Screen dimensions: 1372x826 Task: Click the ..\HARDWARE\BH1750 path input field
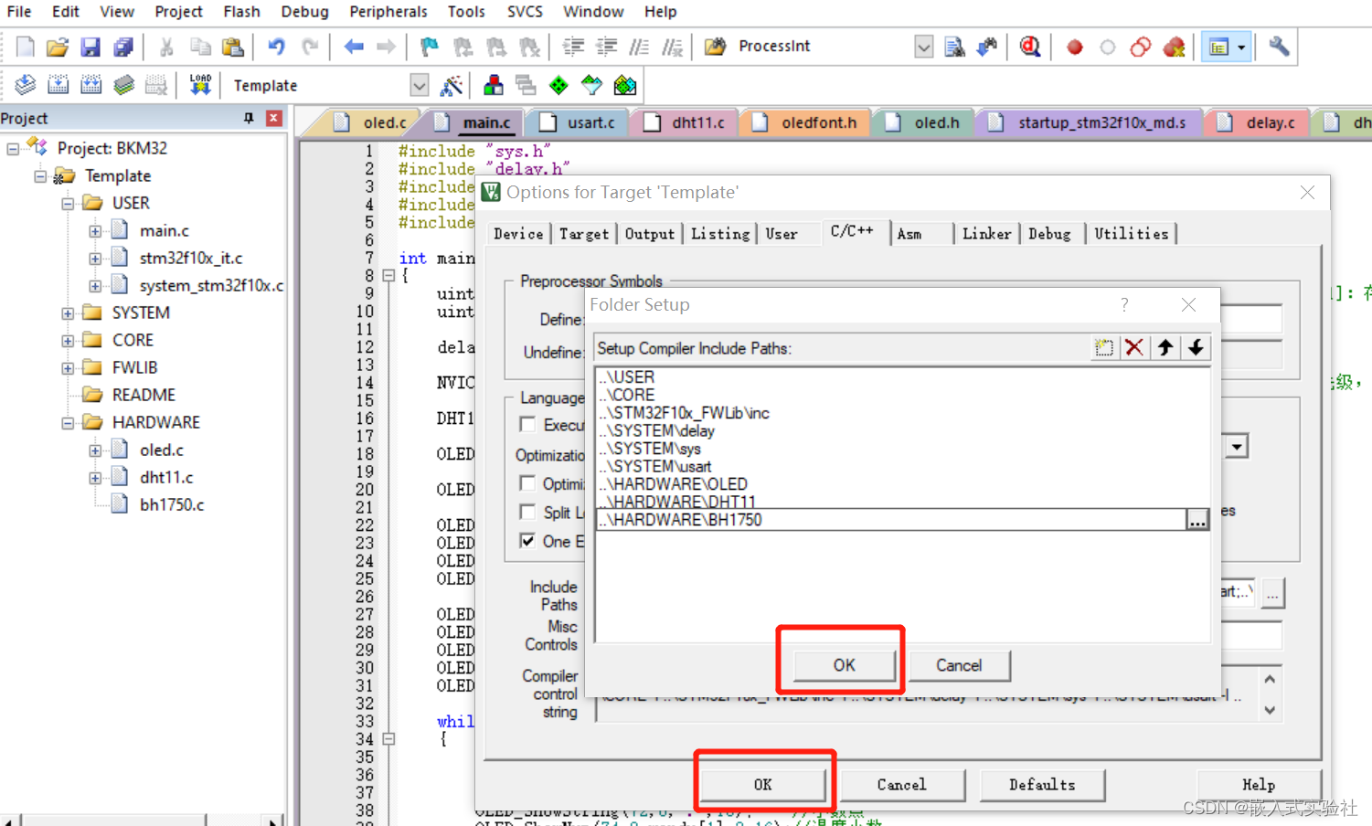click(891, 520)
